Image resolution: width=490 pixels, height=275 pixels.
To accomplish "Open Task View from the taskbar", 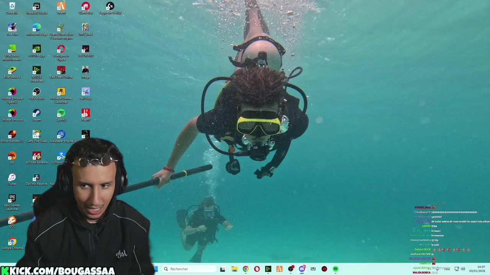I will point(223,269).
